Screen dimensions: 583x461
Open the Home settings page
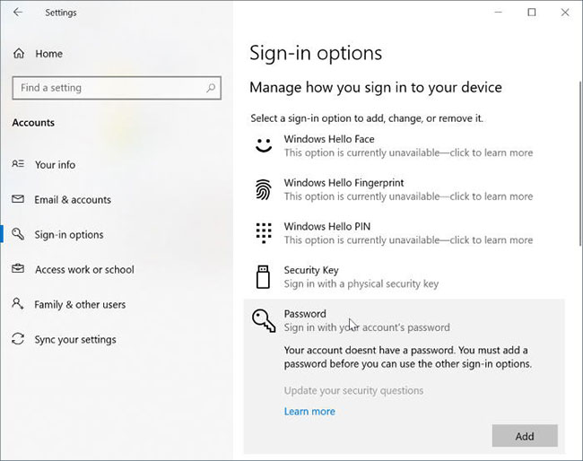tap(48, 54)
